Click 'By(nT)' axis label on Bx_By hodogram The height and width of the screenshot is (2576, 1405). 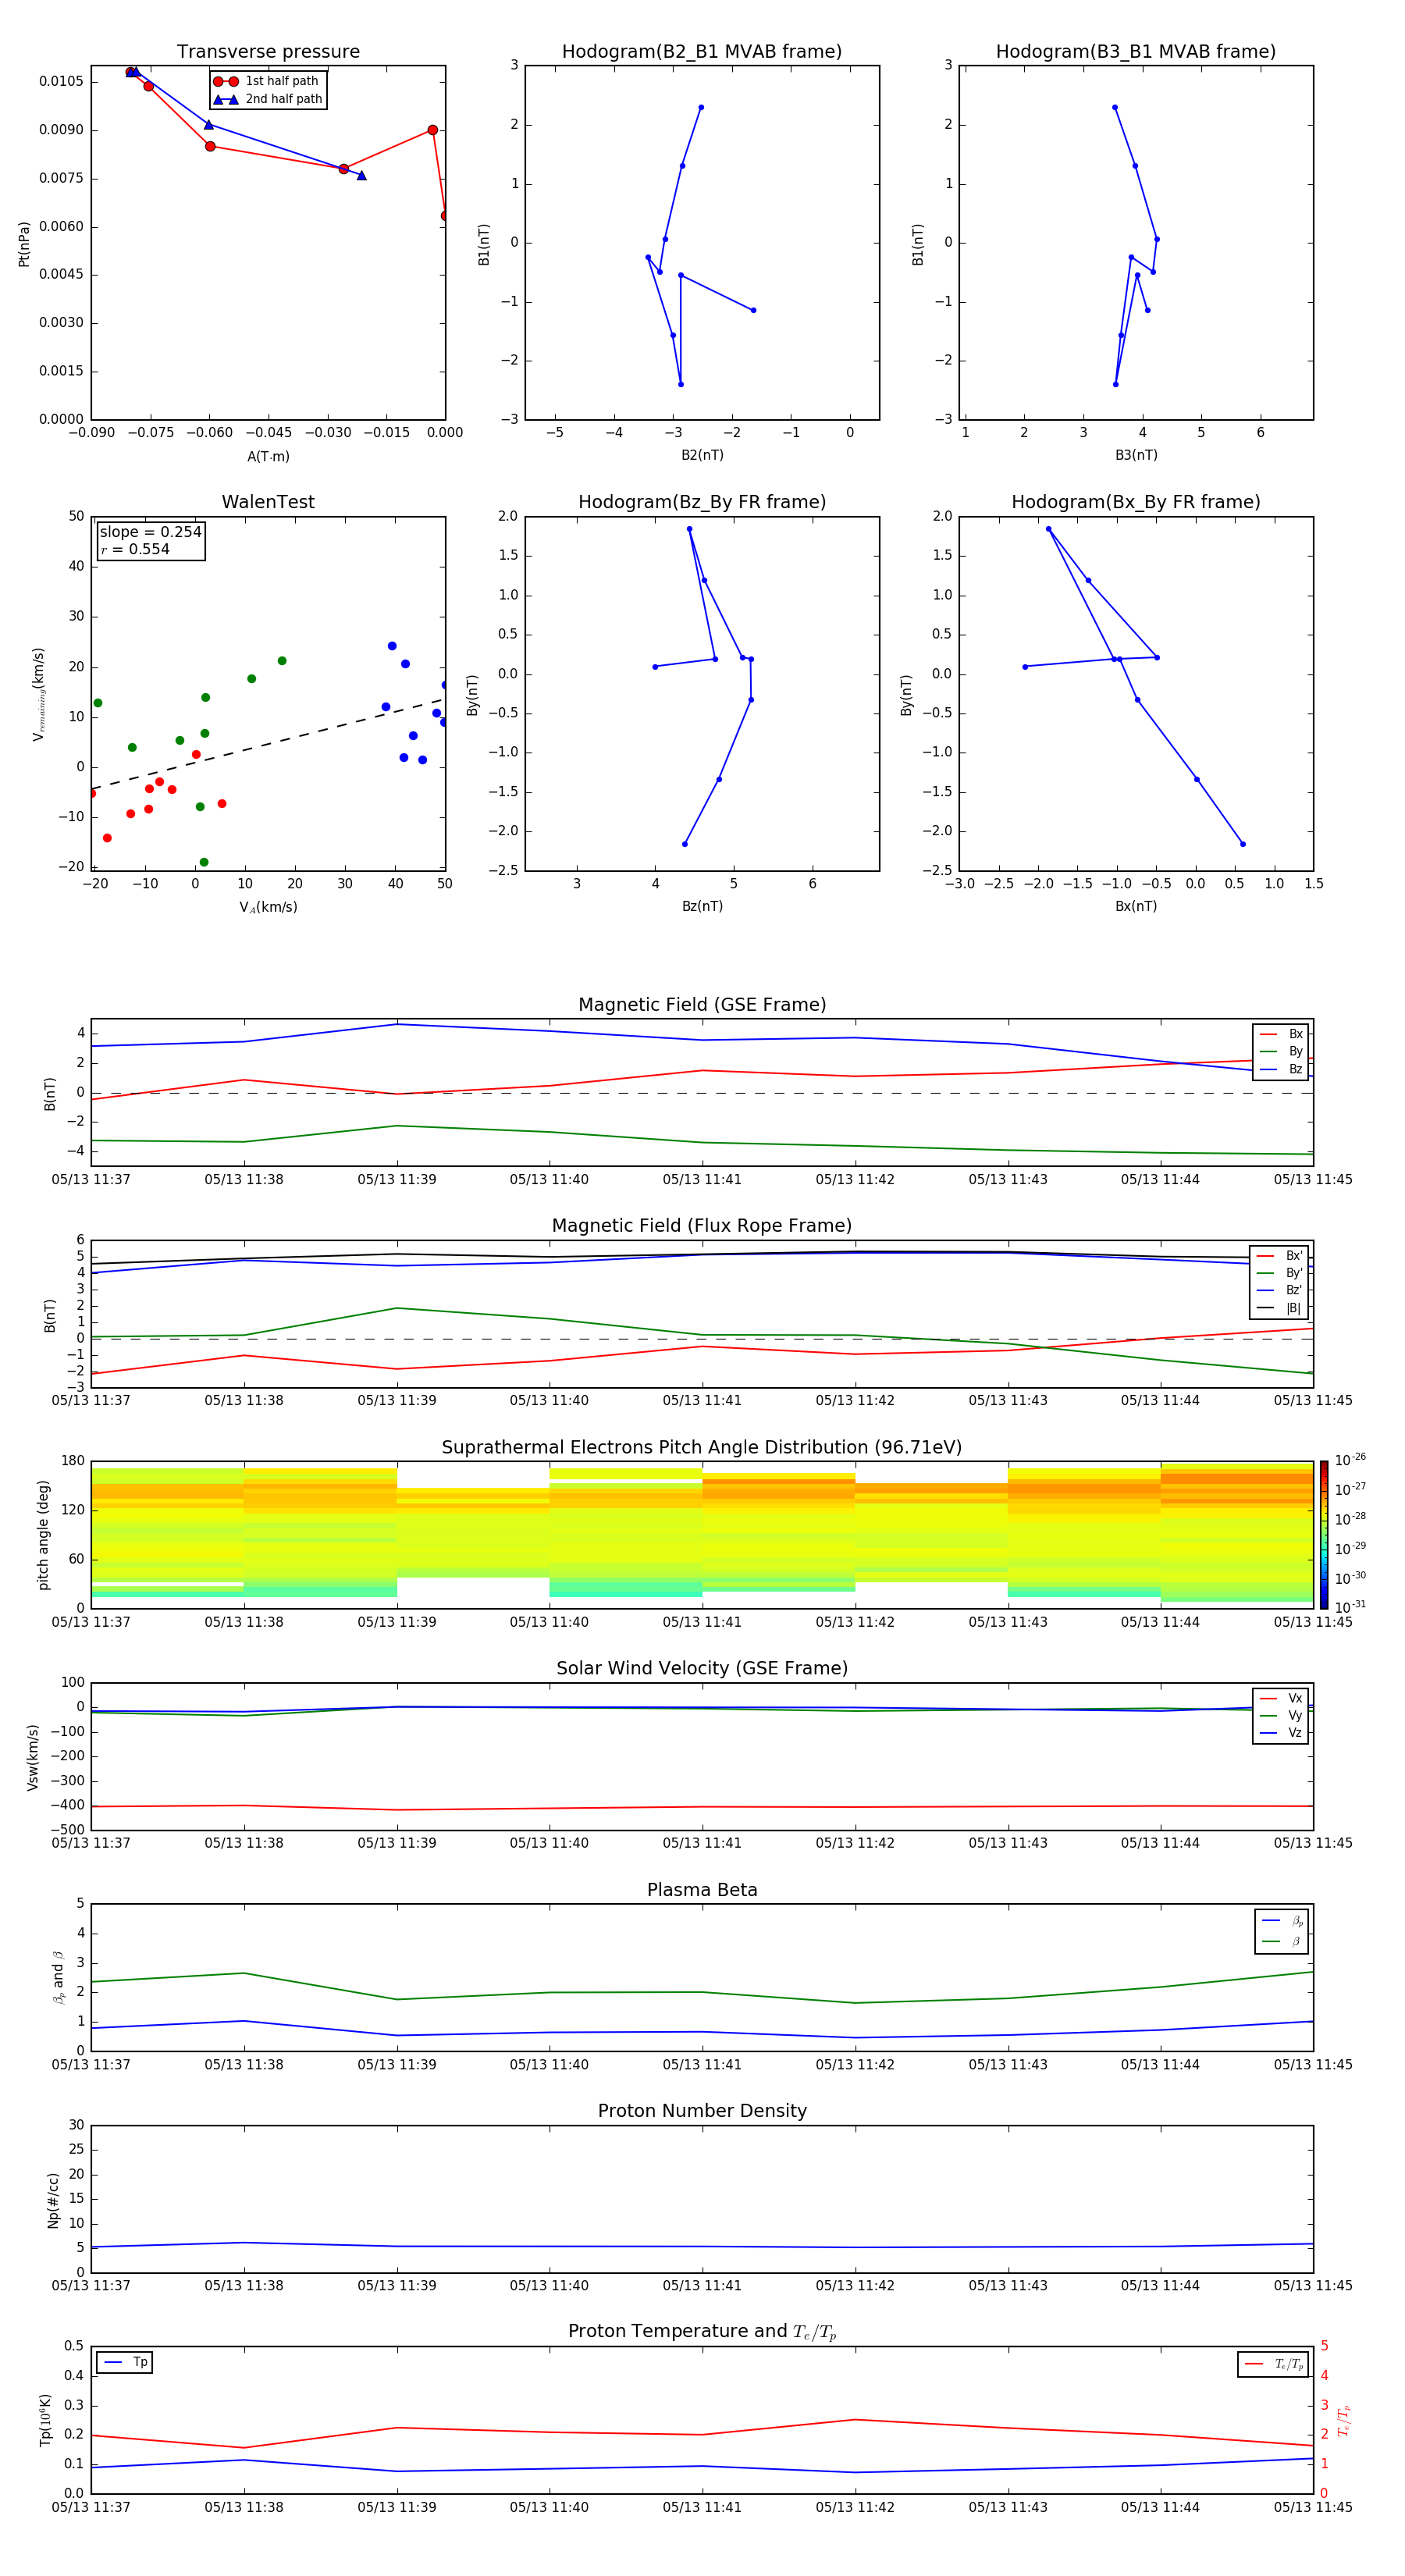(906, 695)
